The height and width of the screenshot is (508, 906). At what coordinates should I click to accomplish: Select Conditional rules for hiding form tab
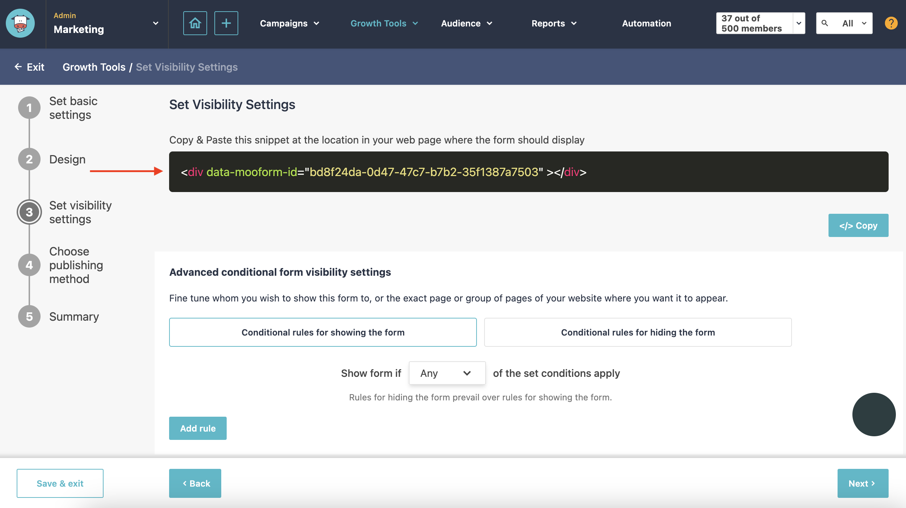638,332
